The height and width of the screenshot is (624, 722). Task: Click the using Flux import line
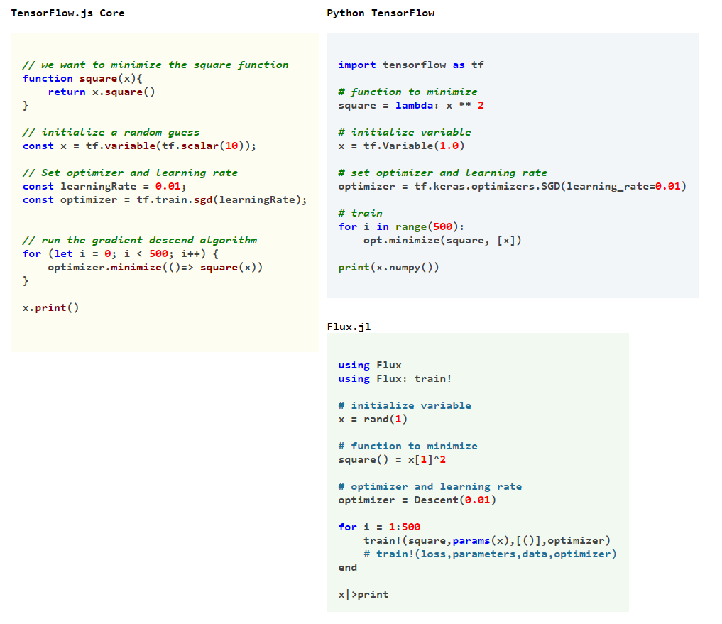point(363,365)
